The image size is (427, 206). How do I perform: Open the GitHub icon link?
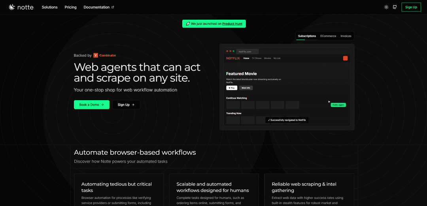[x=395, y=7]
